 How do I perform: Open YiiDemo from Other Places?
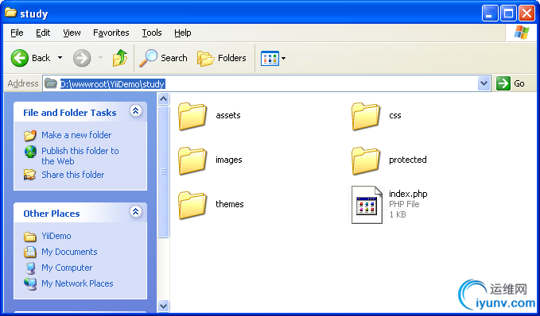coord(56,237)
